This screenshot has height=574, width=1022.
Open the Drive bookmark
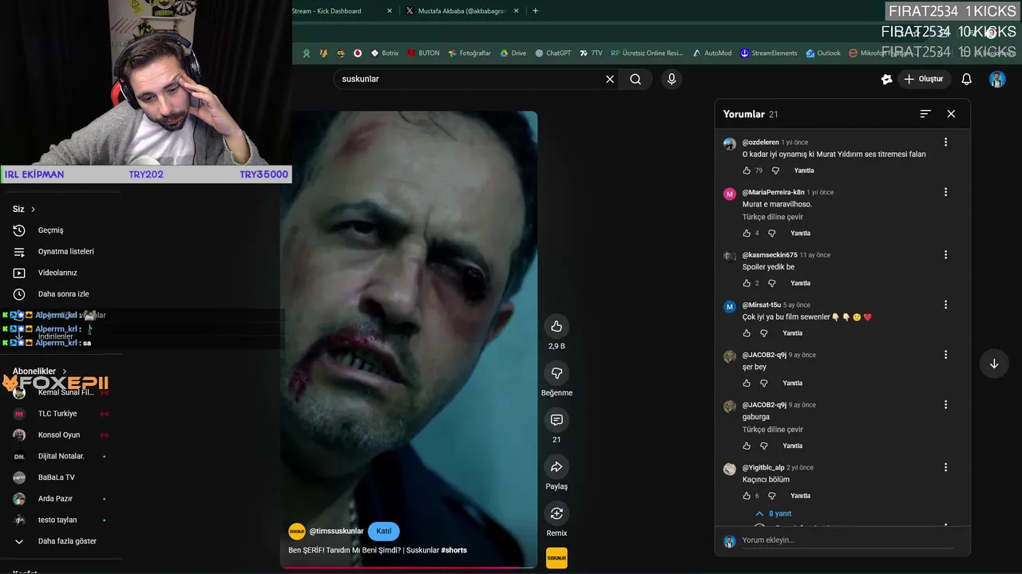pos(513,53)
